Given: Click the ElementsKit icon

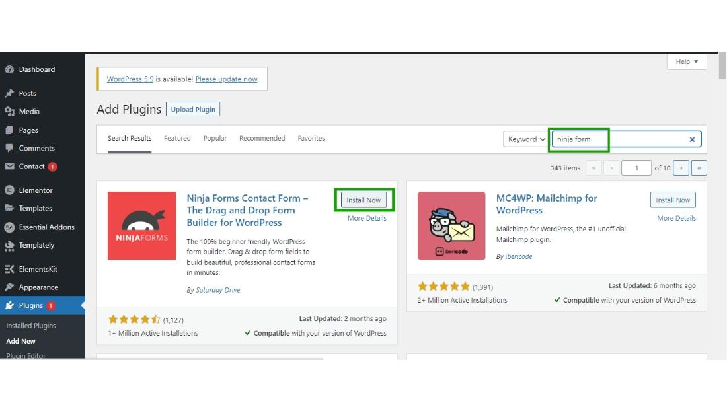Looking at the screenshot, I should [9, 269].
